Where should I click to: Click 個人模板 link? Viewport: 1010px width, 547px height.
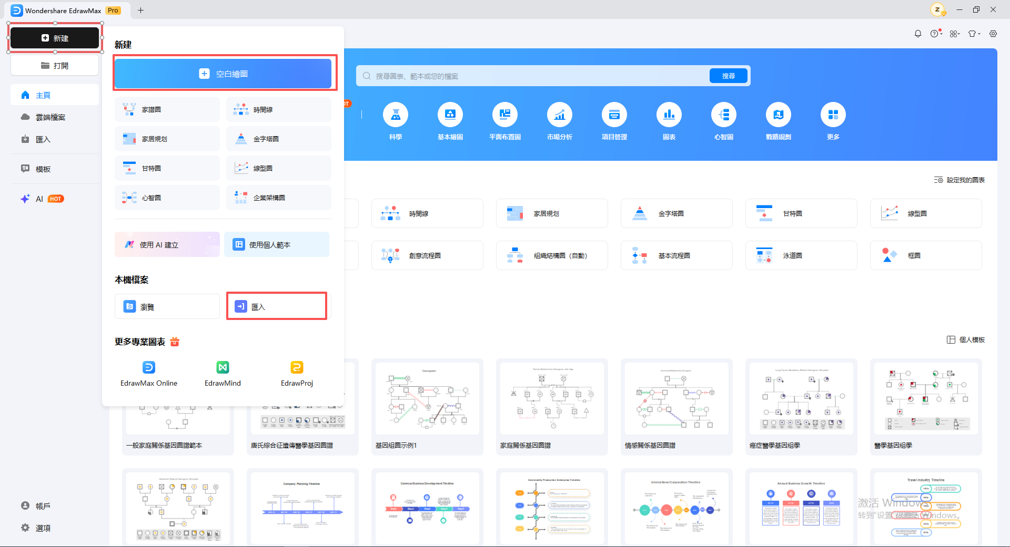tap(966, 340)
